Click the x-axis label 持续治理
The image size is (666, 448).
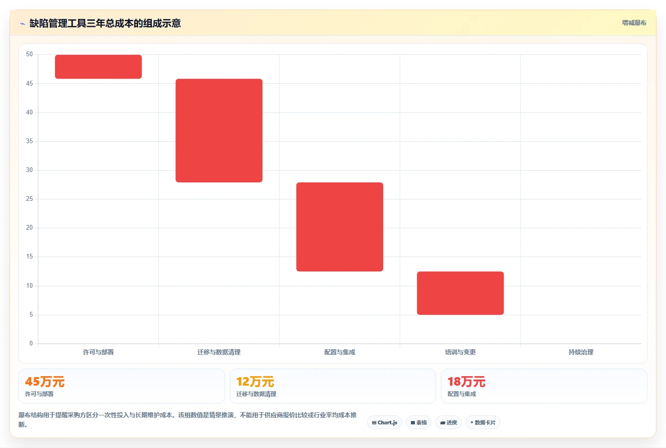(581, 352)
